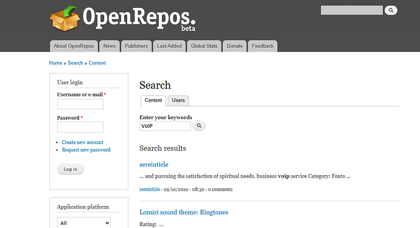Click the 'Application platform' block heading

[83, 207]
